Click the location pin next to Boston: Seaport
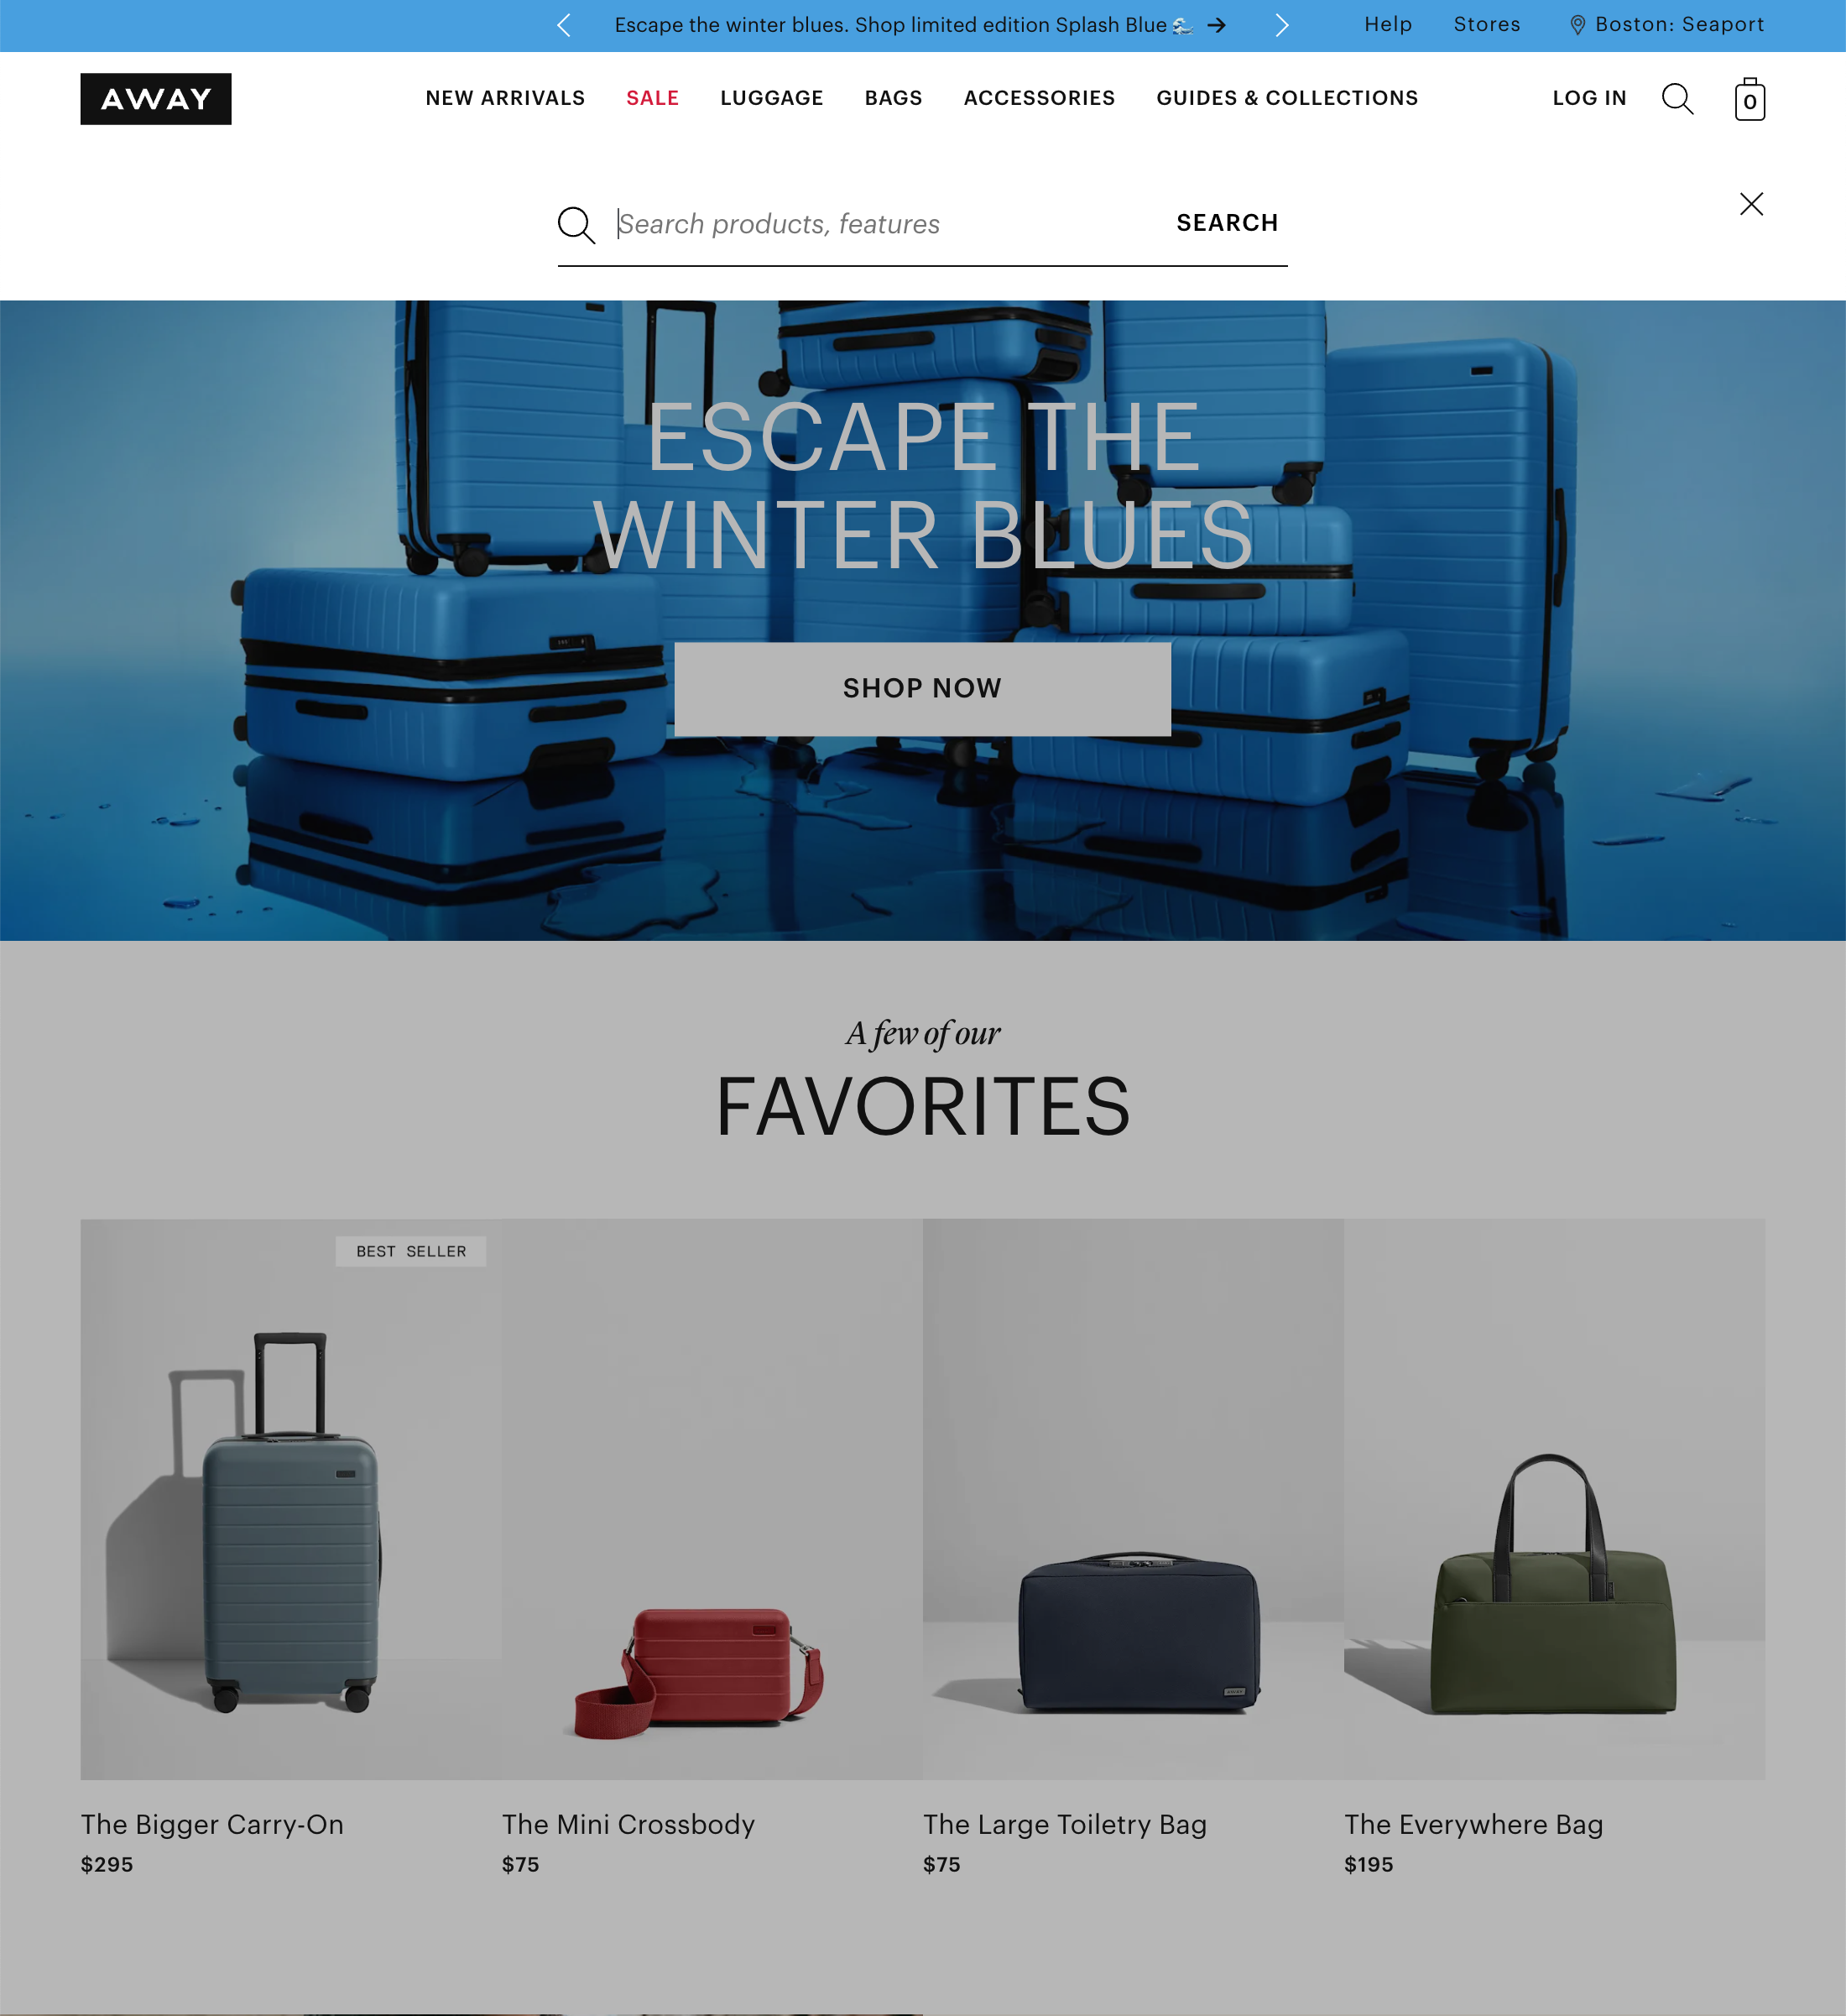 [1577, 25]
